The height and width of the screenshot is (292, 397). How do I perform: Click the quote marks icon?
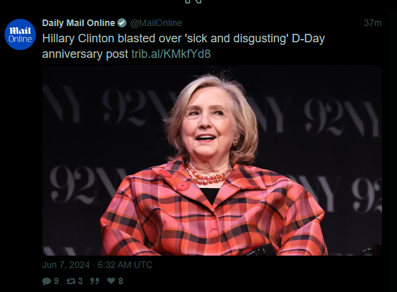coord(95,281)
